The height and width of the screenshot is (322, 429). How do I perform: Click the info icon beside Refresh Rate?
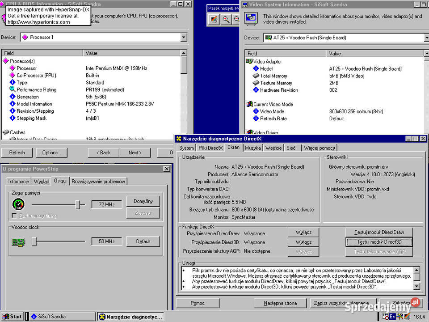[256, 118]
